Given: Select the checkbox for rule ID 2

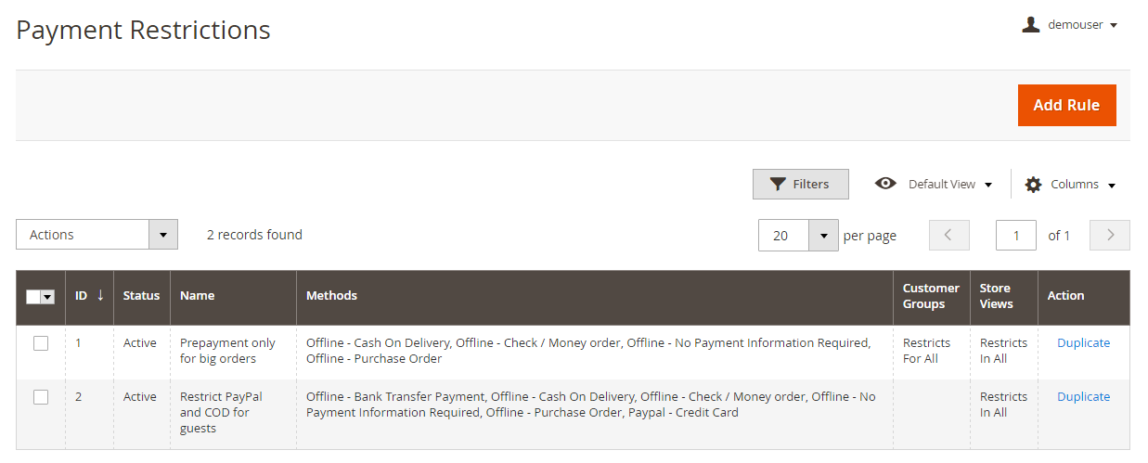Looking at the screenshot, I should (41, 397).
